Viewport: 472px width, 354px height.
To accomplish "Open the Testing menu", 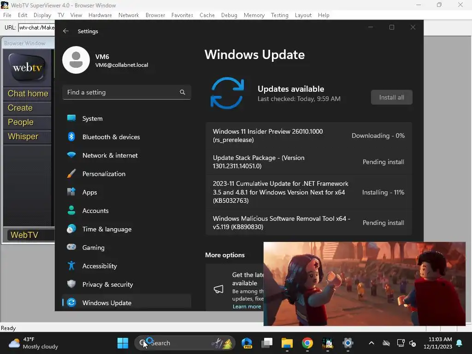I will pos(280,15).
